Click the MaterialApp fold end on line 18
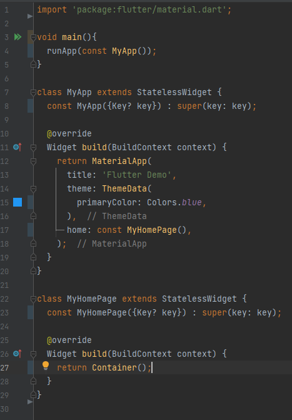Viewport: 292px width, 420px height. pyautogui.click(x=33, y=243)
